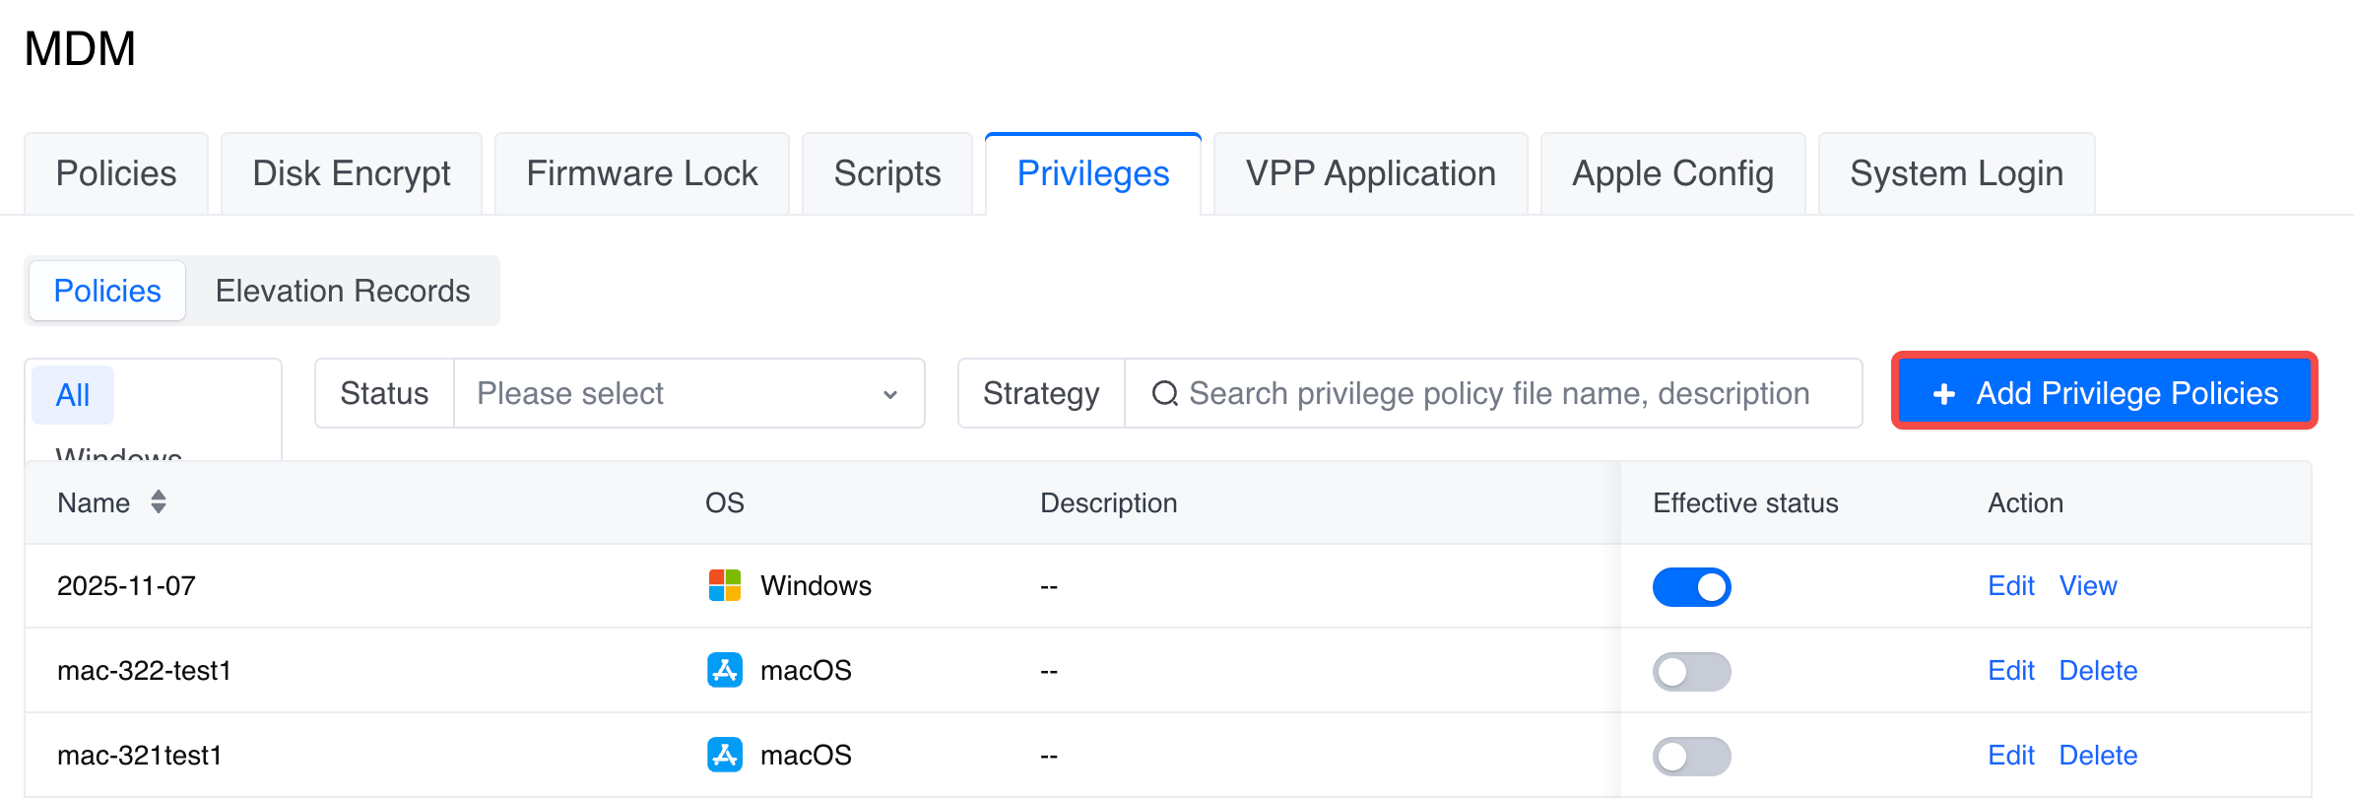The height and width of the screenshot is (798, 2354).
Task: Click View link for 2025-11-07 policy
Action: click(x=2087, y=585)
